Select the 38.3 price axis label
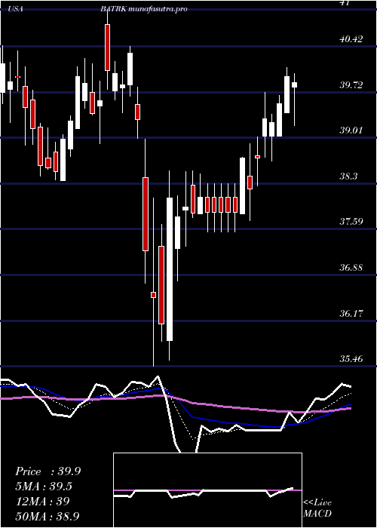 tap(348, 177)
